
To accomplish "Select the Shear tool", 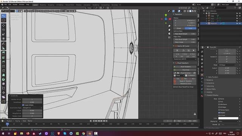I will [x=3, y=97].
